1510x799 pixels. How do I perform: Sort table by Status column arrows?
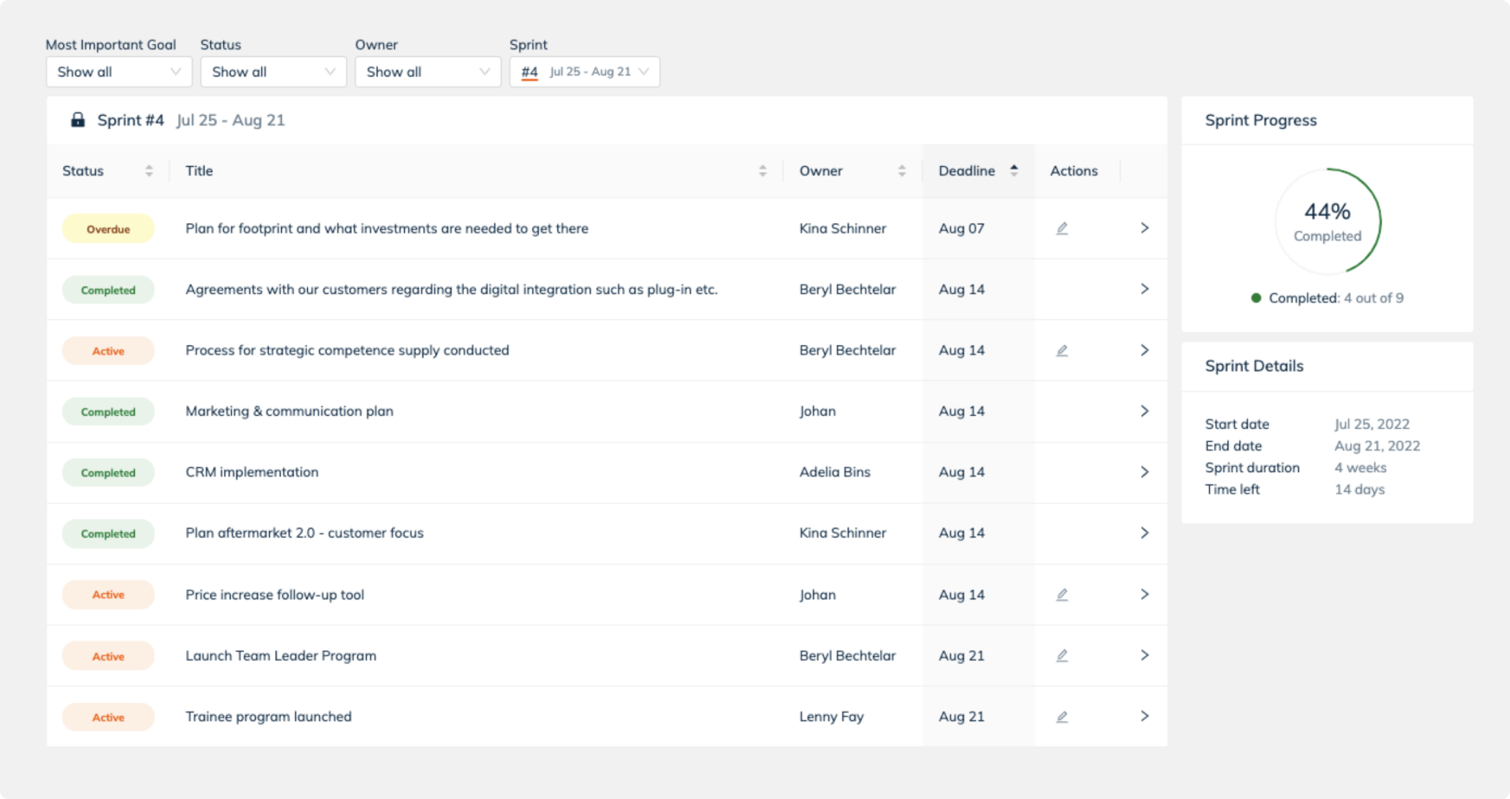[x=149, y=171]
